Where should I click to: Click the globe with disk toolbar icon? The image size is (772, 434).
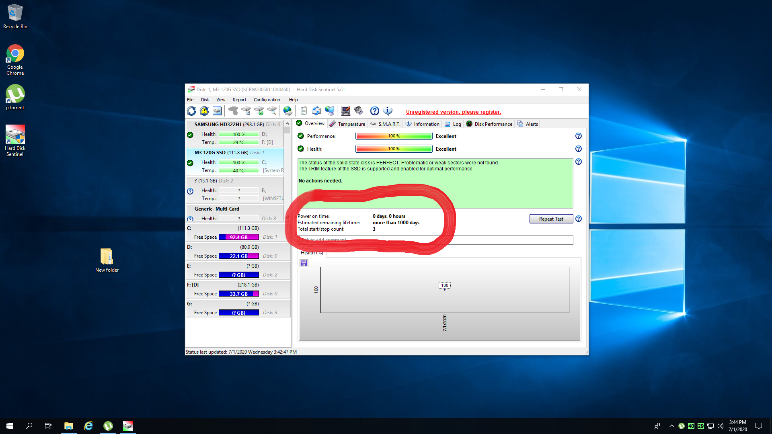288,111
